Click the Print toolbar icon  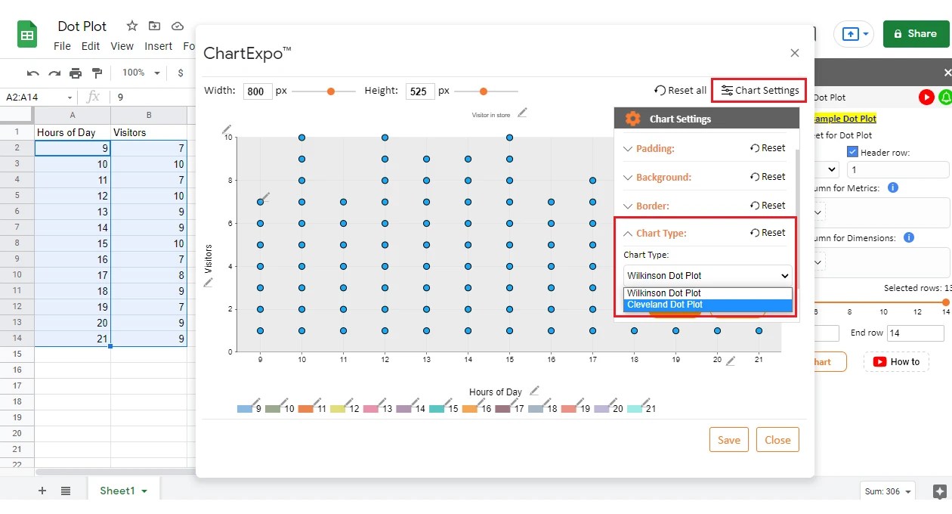(x=76, y=73)
